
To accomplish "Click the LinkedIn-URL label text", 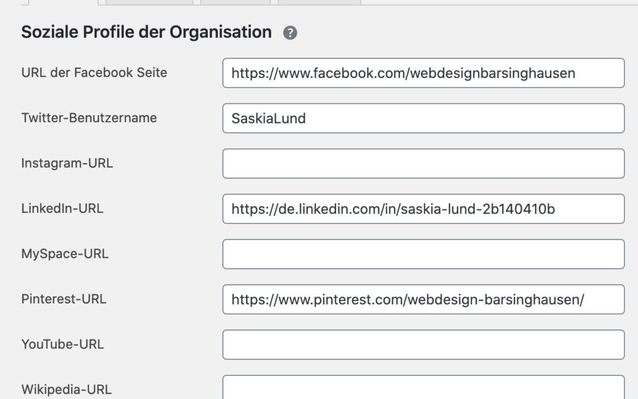I will (x=62, y=208).
